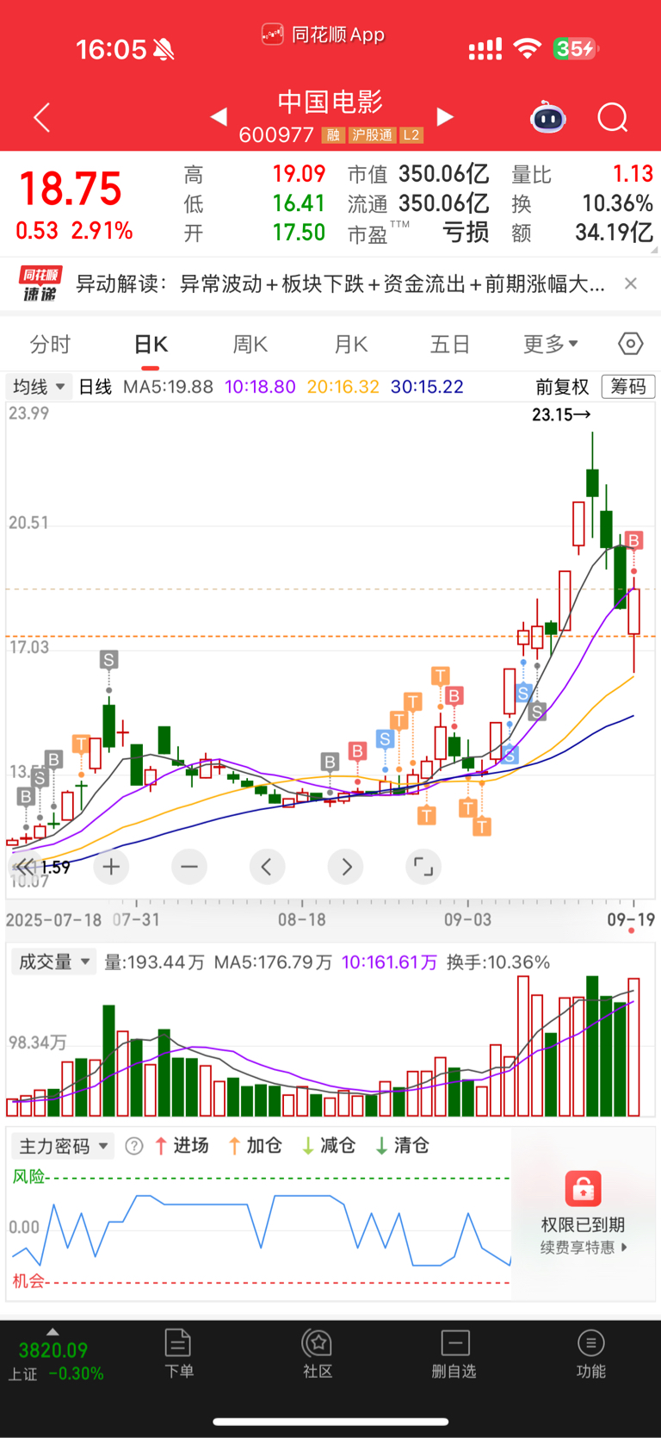Tap the 额 34.19亿 amount value
661x1438 pixels.
point(615,233)
